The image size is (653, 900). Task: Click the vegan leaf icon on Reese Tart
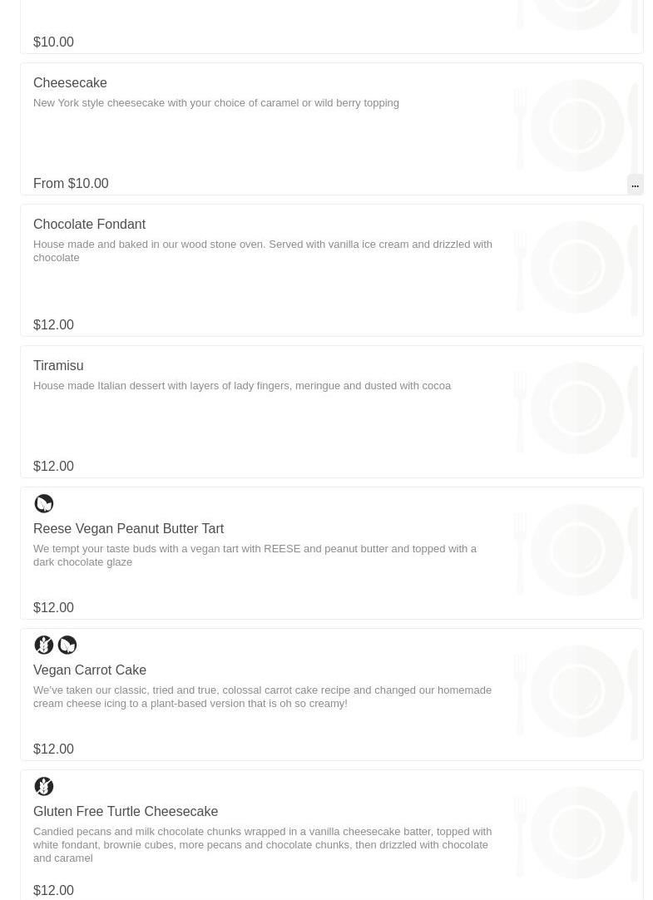[x=43, y=503]
